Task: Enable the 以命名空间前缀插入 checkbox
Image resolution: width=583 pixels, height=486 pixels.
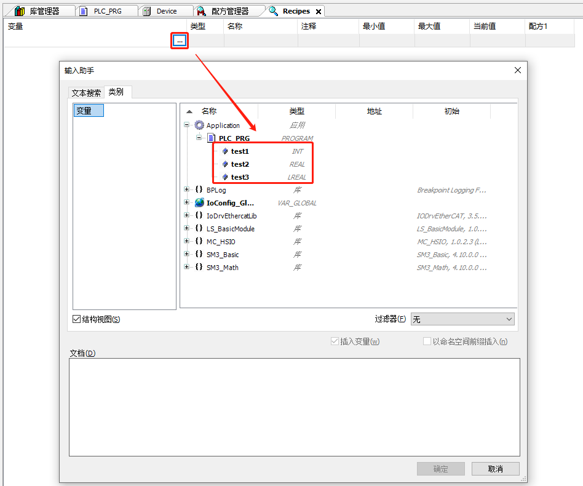Action: (x=427, y=341)
